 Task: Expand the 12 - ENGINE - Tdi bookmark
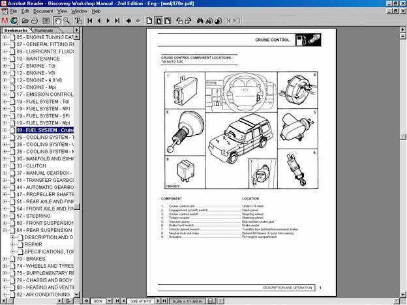coord(5,66)
